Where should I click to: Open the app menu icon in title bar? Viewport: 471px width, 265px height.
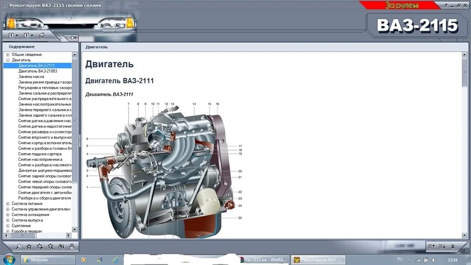pos(5,5)
